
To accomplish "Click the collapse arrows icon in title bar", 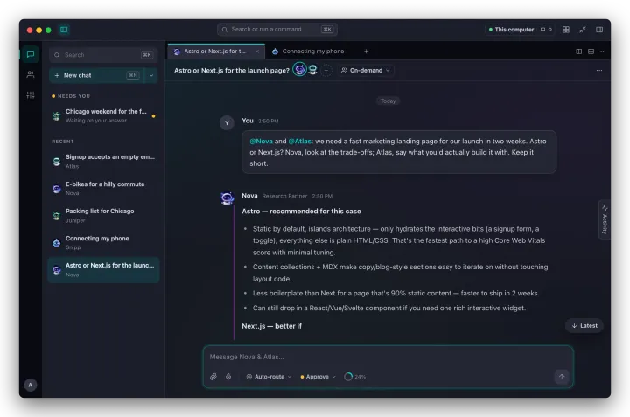I will pyautogui.click(x=583, y=30).
